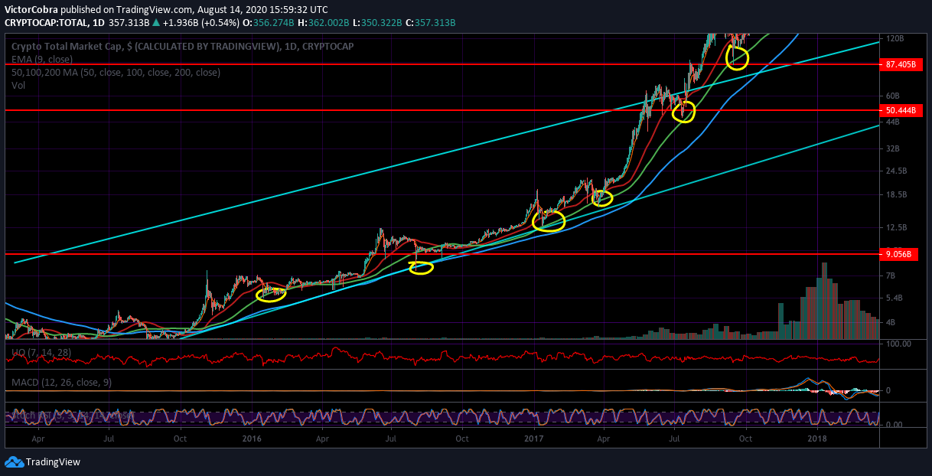Viewport: 932px width, 476px height.
Task: Click the Vol indicator legend
Action: coord(18,85)
